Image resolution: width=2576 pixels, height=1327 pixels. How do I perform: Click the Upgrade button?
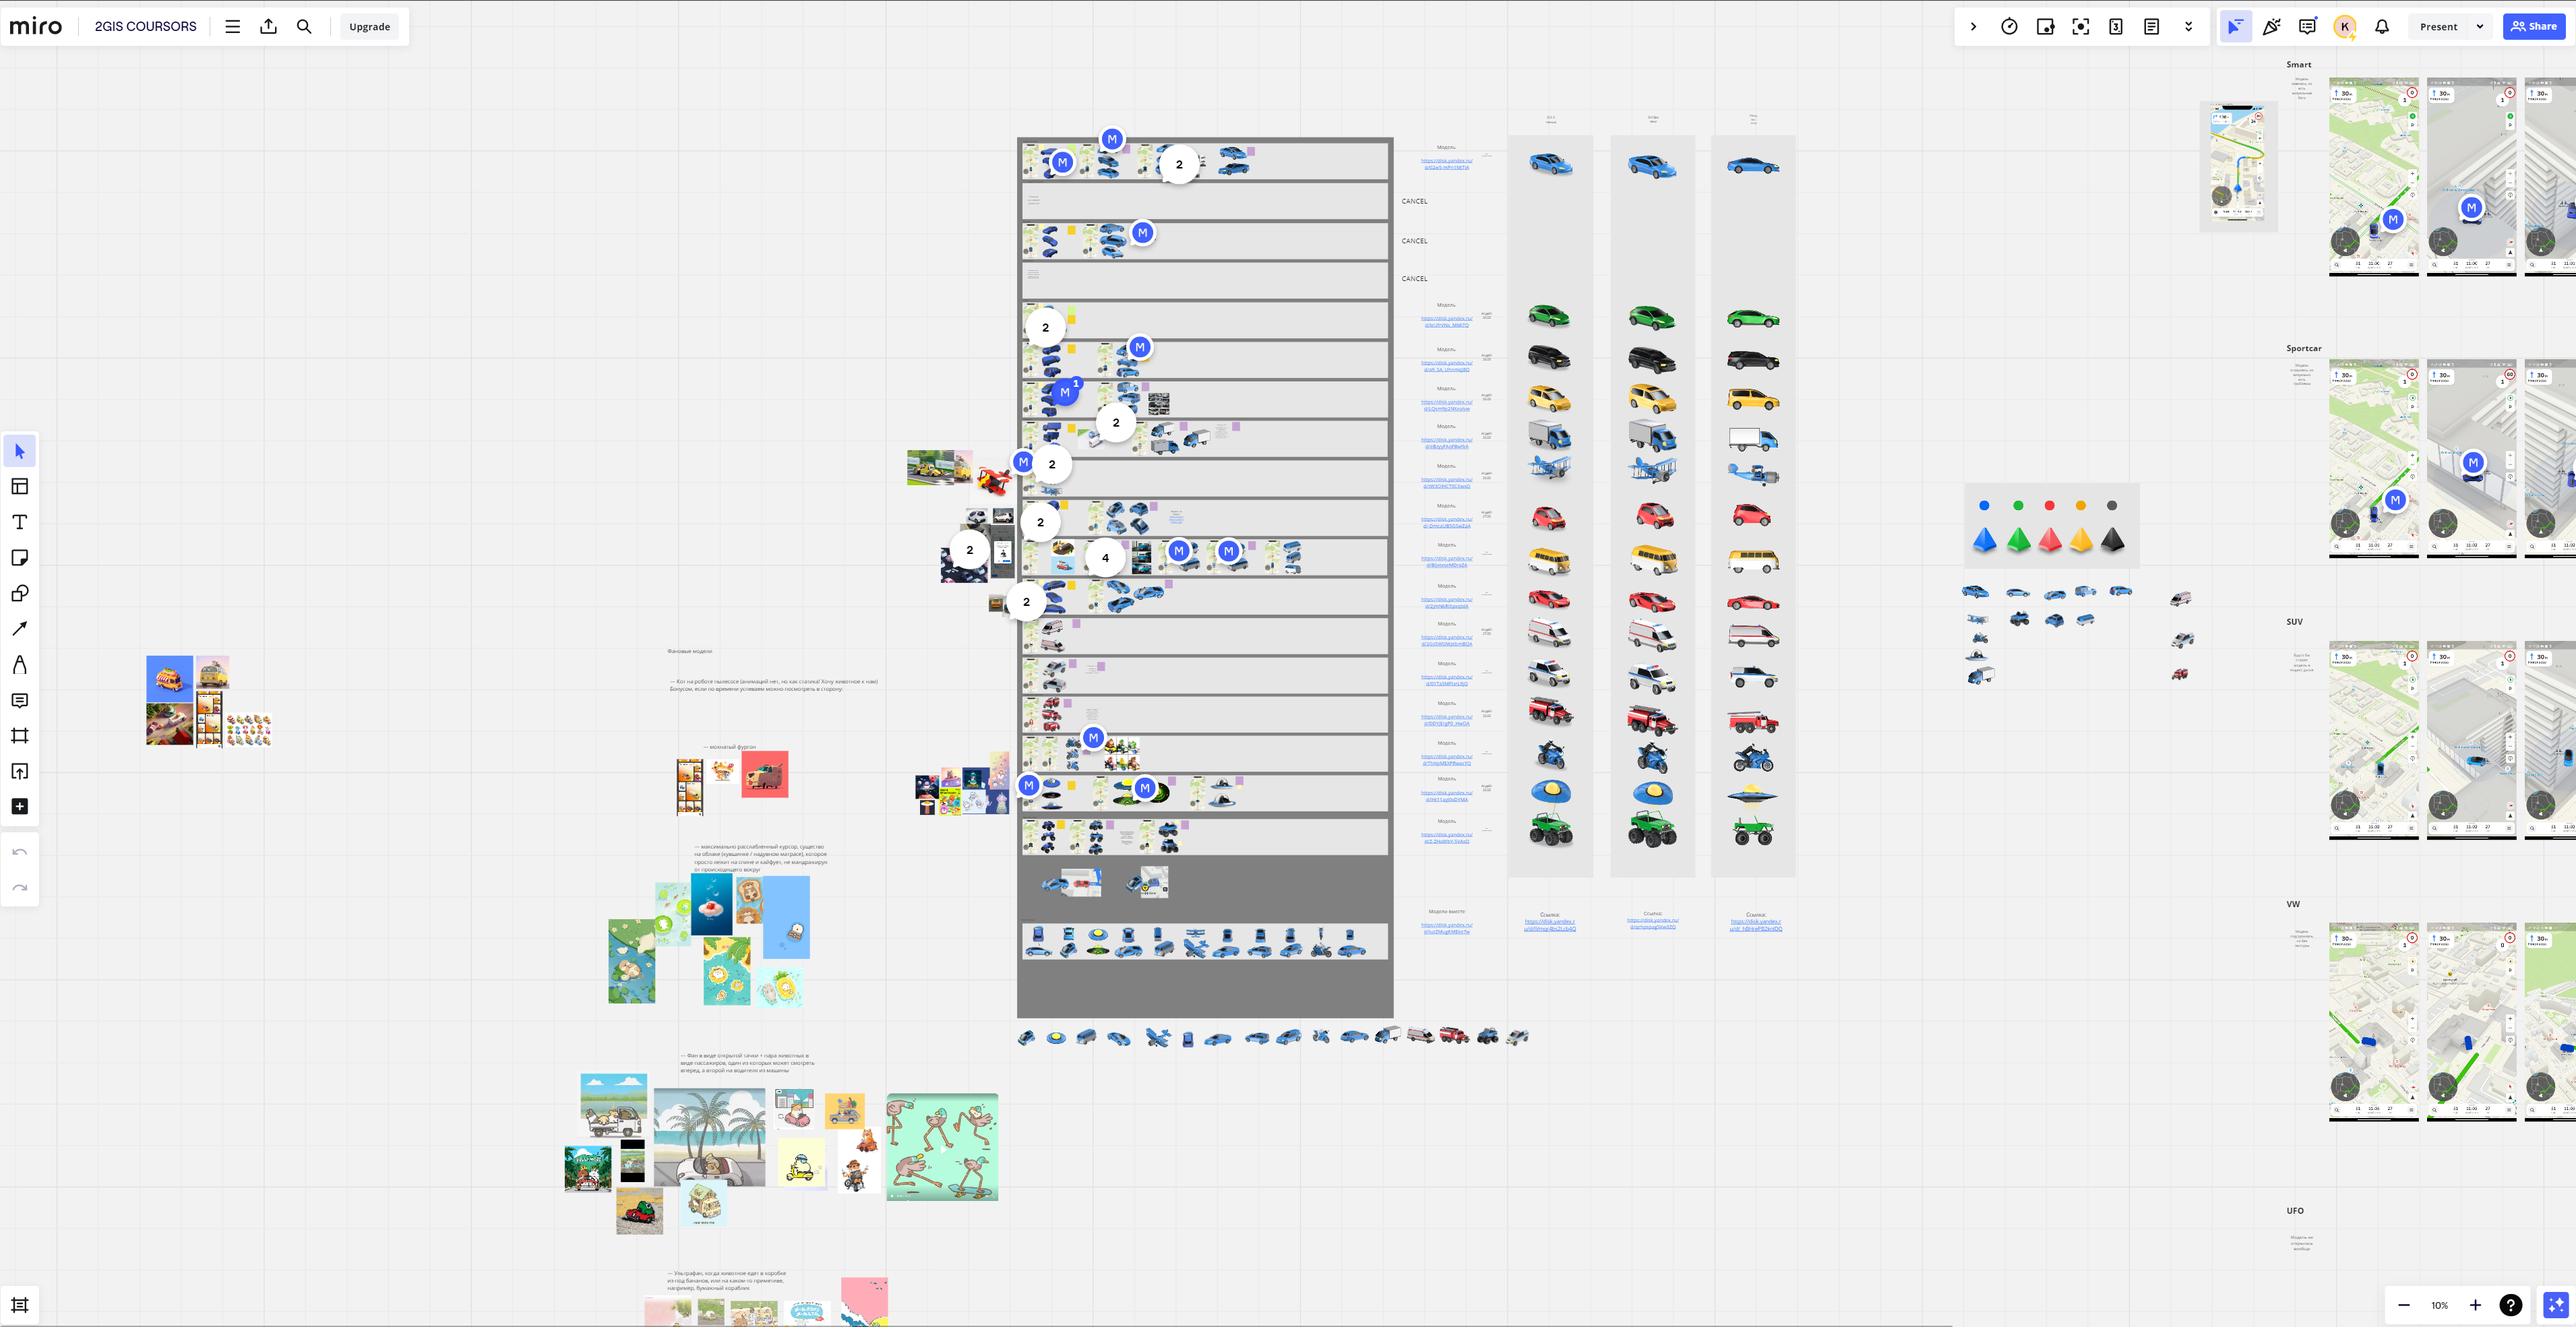pos(369,27)
